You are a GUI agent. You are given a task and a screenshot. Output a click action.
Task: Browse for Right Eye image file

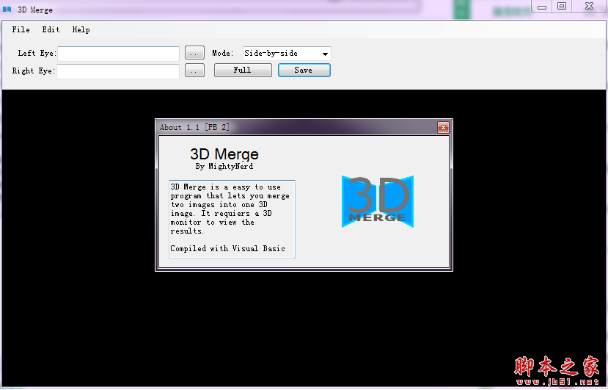click(x=194, y=71)
